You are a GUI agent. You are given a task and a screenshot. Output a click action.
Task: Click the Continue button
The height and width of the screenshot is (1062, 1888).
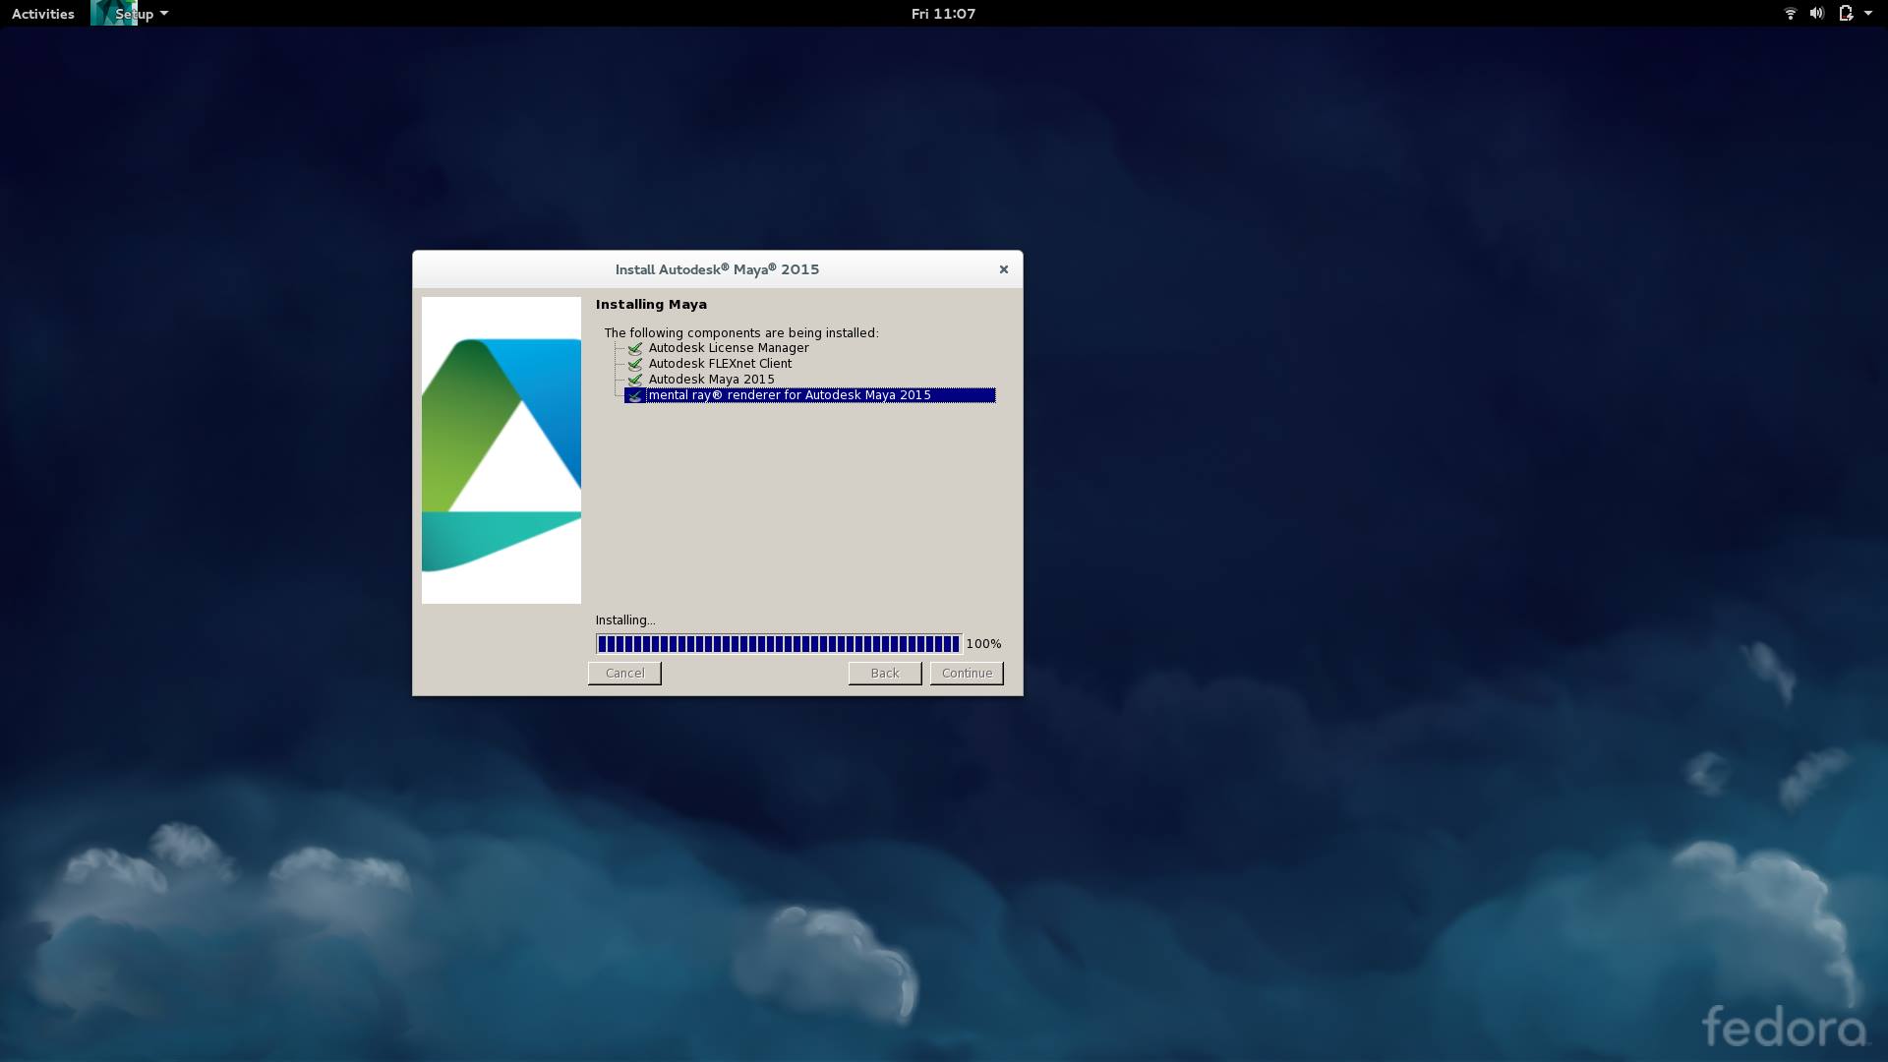(x=967, y=674)
